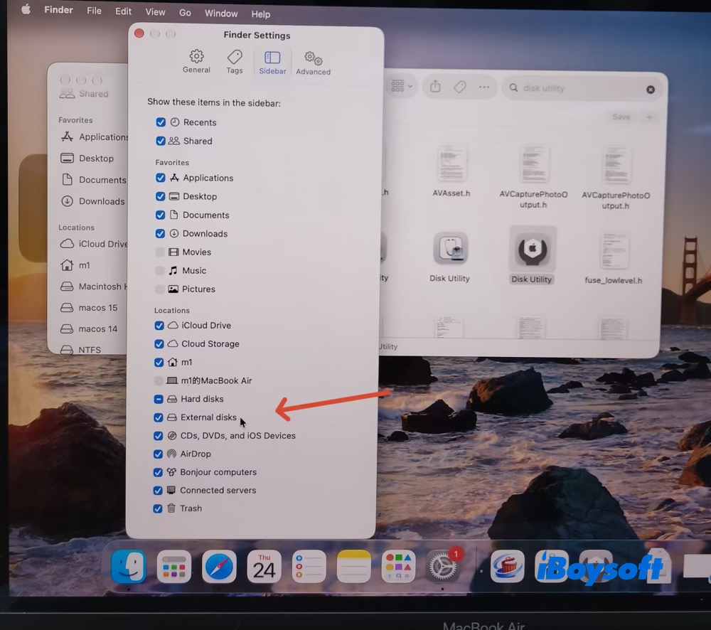Image resolution: width=711 pixels, height=630 pixels.
Task: Toggle the iCloud Drive checkbox
Action: click(159, 325)
